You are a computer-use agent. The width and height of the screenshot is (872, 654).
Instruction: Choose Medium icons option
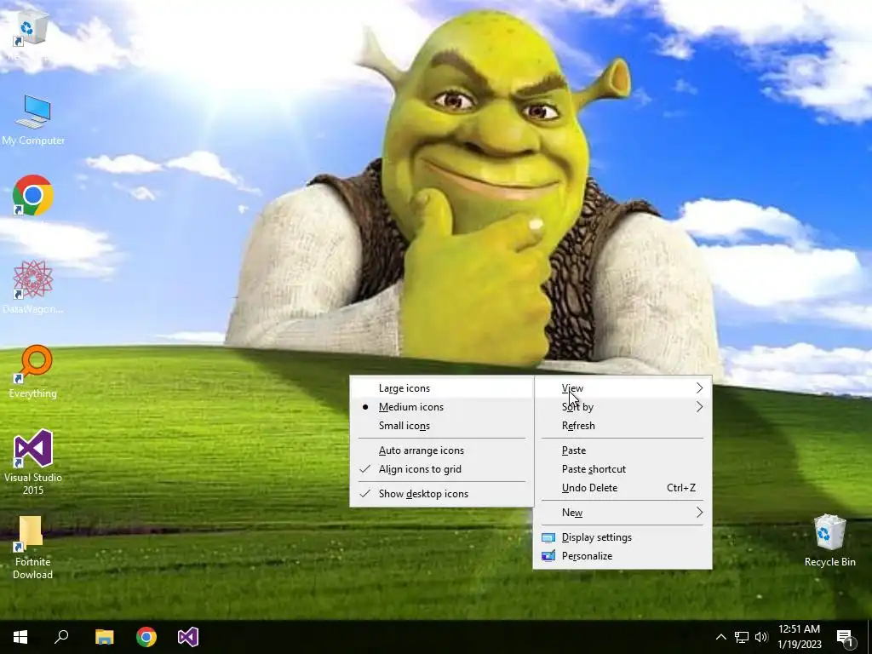pyautogui.click(x=442, y=407)
